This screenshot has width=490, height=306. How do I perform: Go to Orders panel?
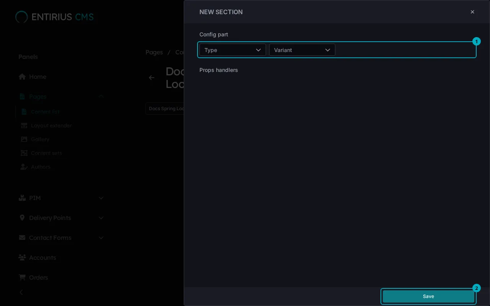[39, 277]
